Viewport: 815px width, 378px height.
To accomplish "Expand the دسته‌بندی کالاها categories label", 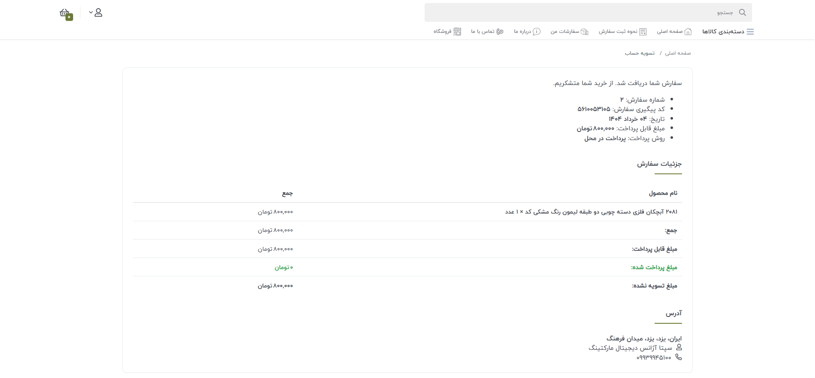I will coord(723,32).
